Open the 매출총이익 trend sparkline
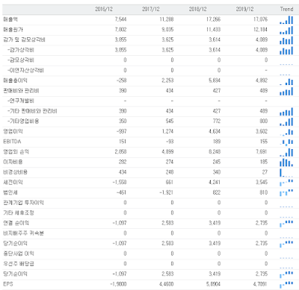This screenshot has height=290, width=299. point(286,81)
